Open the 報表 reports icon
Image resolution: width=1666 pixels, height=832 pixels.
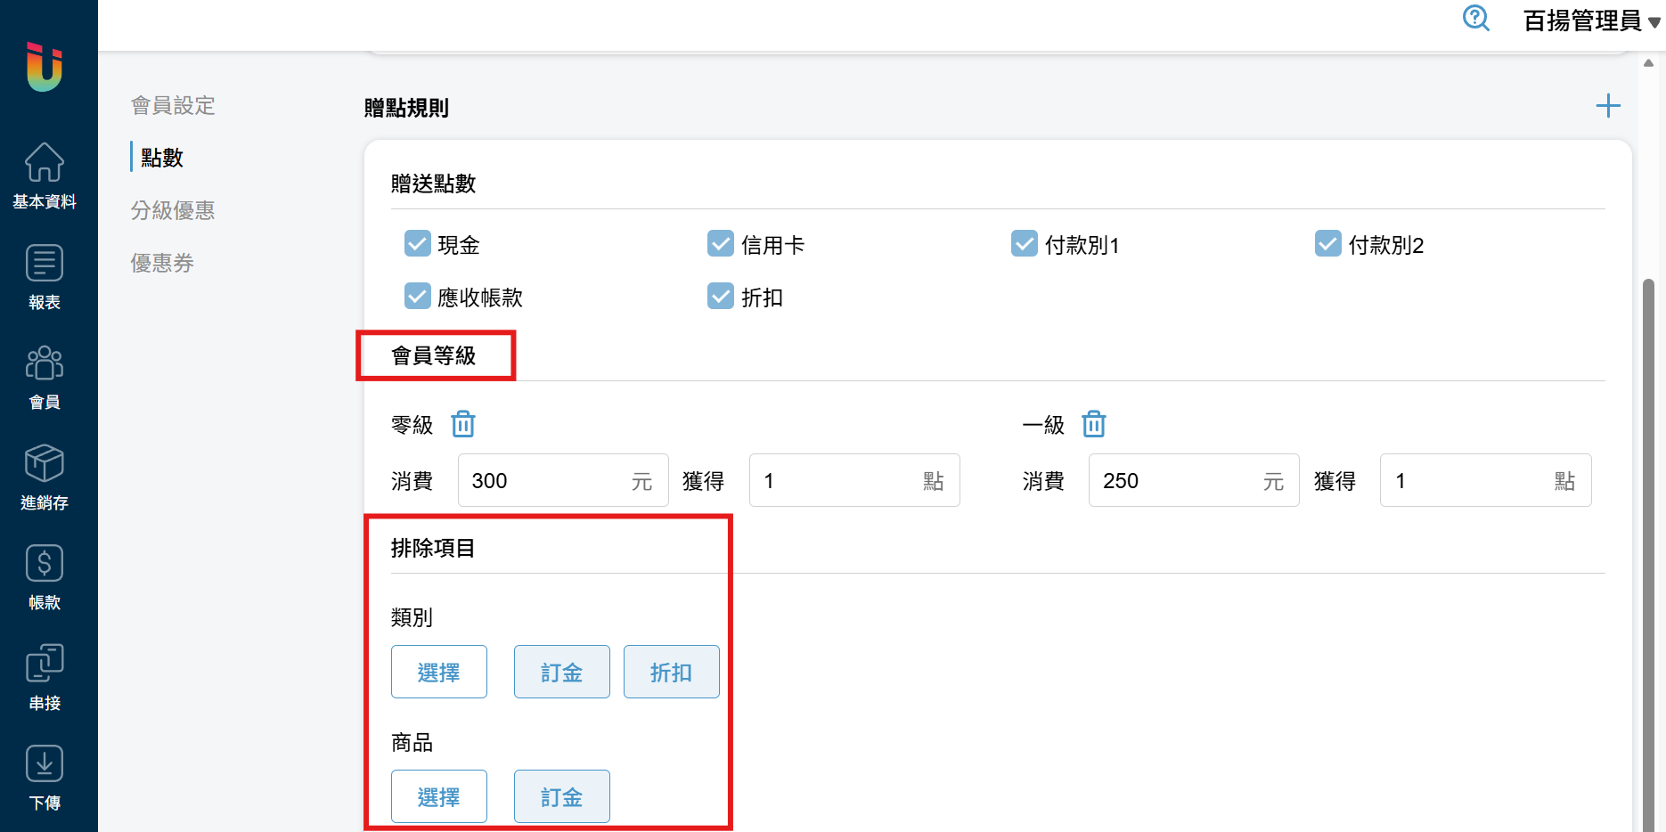45,264
